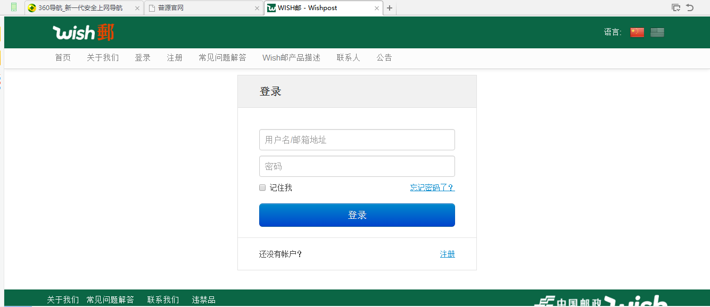Click the Wish邮 logo in header
The height and width of the screenshot is (307, 710).
(x=83, y=32)
